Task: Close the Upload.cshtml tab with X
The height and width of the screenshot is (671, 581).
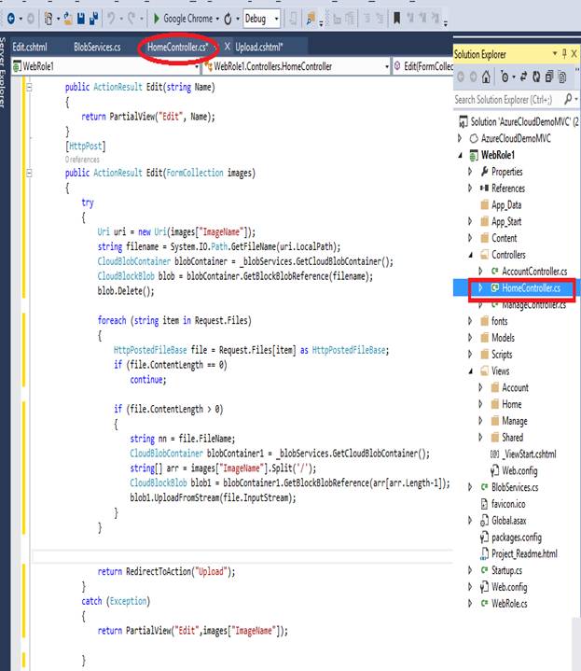Action: click(x=228, y=47)
